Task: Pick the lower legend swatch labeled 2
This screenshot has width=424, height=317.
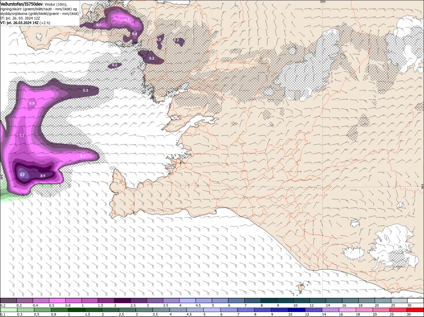Action: click(111, 310)
